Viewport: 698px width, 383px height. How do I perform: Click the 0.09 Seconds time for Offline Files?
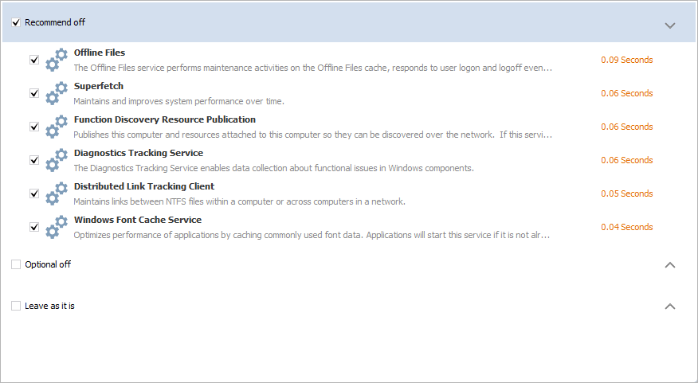click(x=627, y=60)
